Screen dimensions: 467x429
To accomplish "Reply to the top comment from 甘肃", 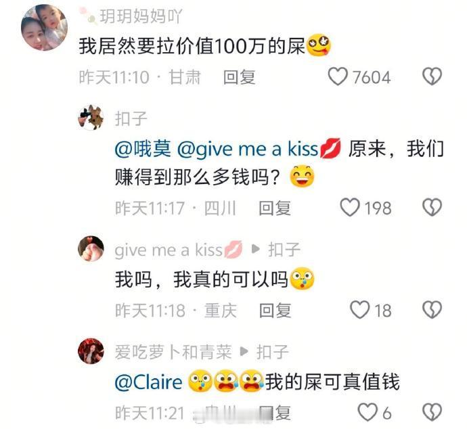I will click(239, 77).
